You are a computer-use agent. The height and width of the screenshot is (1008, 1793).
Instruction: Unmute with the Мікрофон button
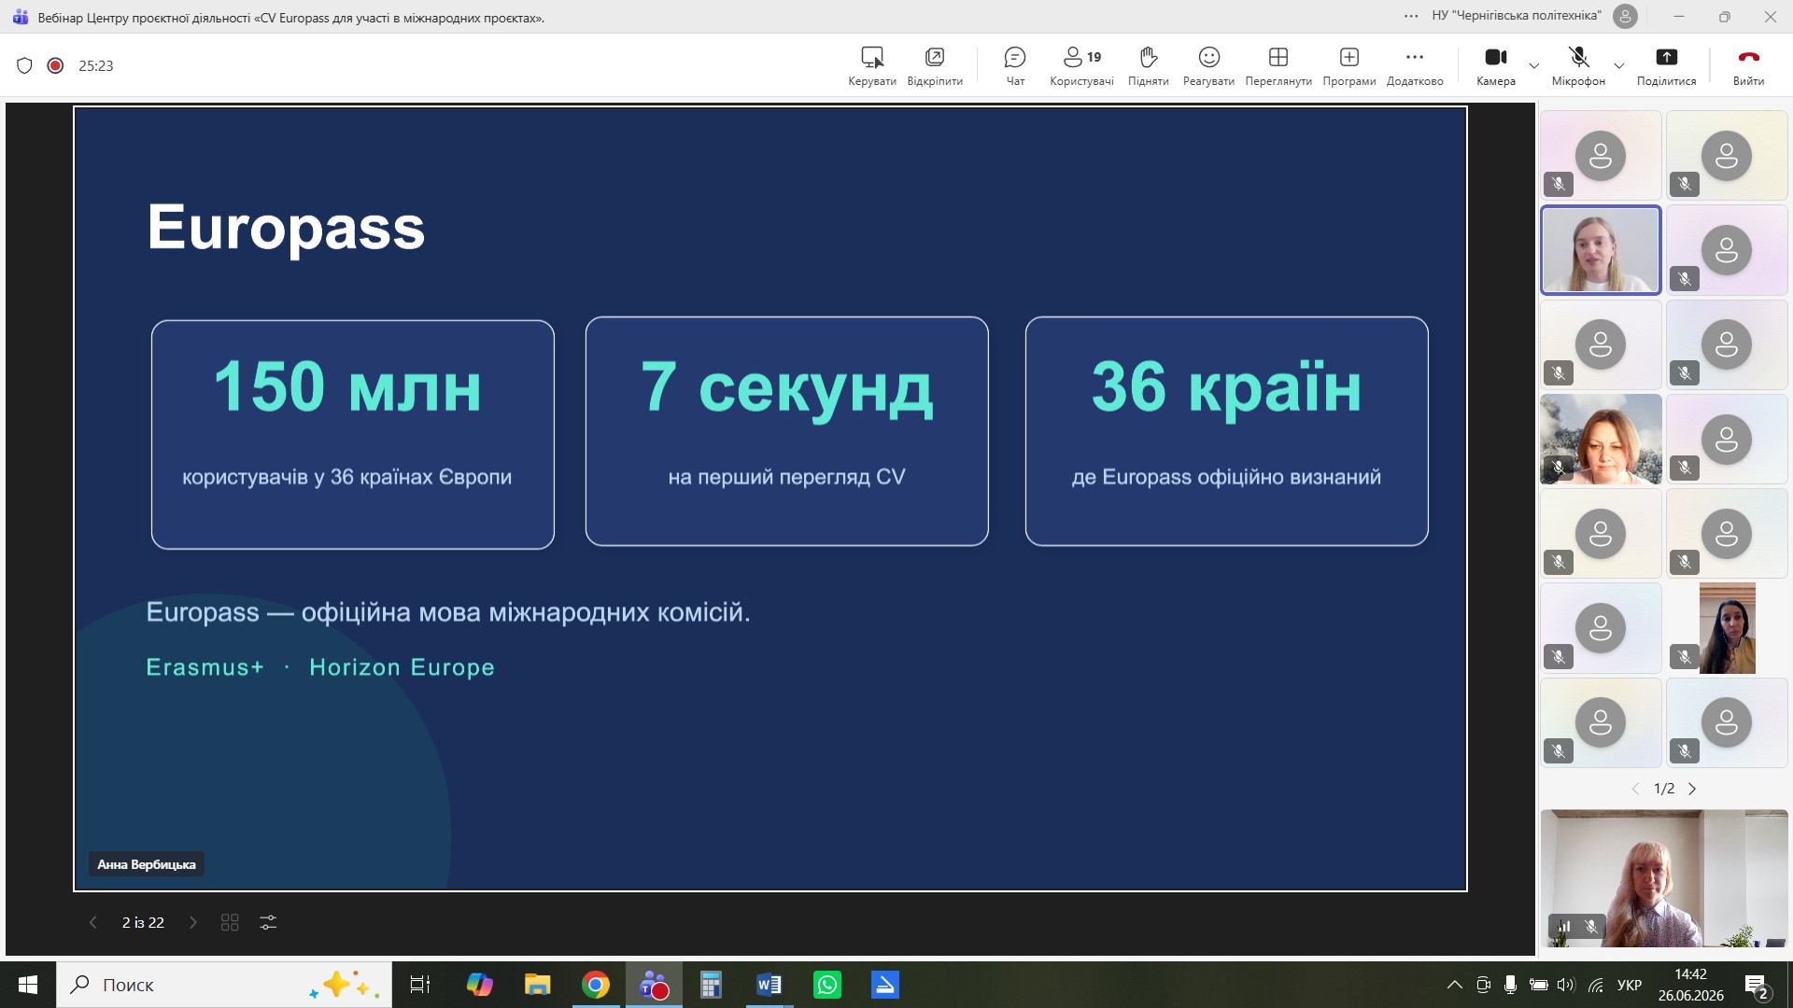1578,66
